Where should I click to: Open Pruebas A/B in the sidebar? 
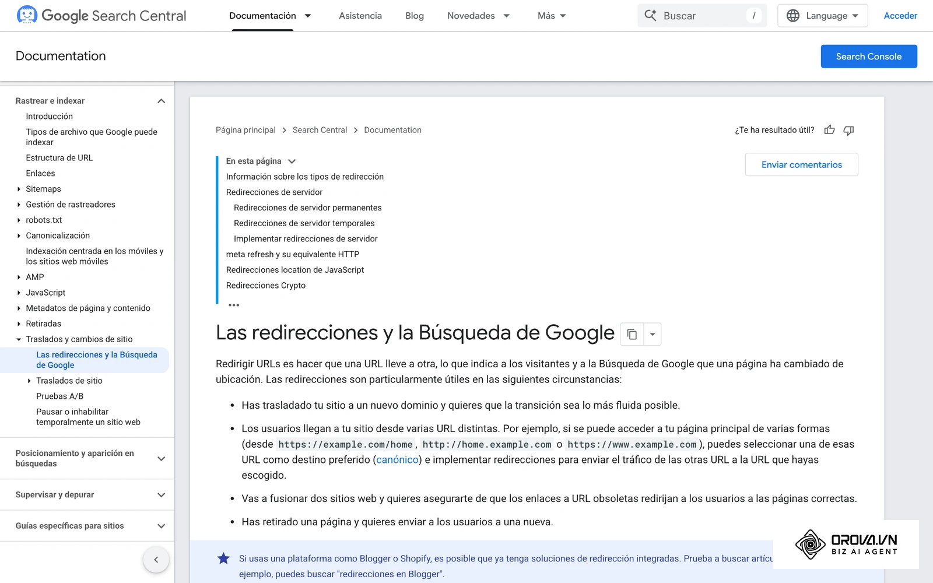pos(60,396)
